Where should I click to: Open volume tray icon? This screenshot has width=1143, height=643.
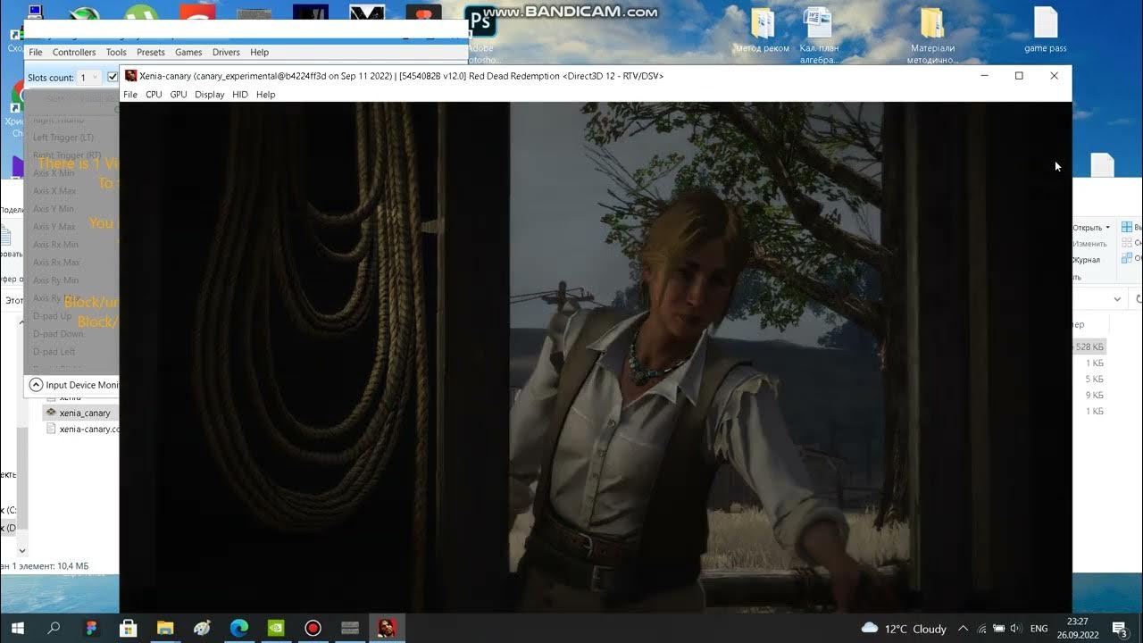point(1016,629)
